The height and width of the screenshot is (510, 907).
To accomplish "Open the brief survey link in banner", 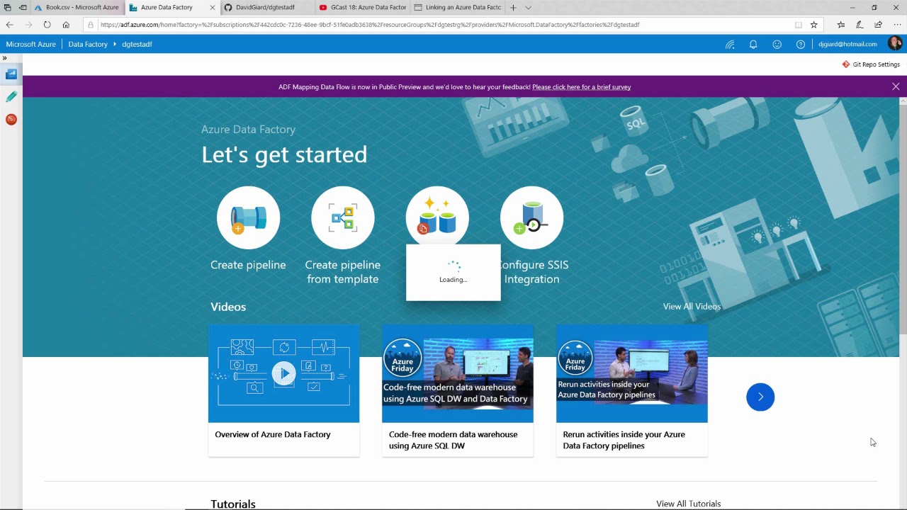I will tap(582, 87).
